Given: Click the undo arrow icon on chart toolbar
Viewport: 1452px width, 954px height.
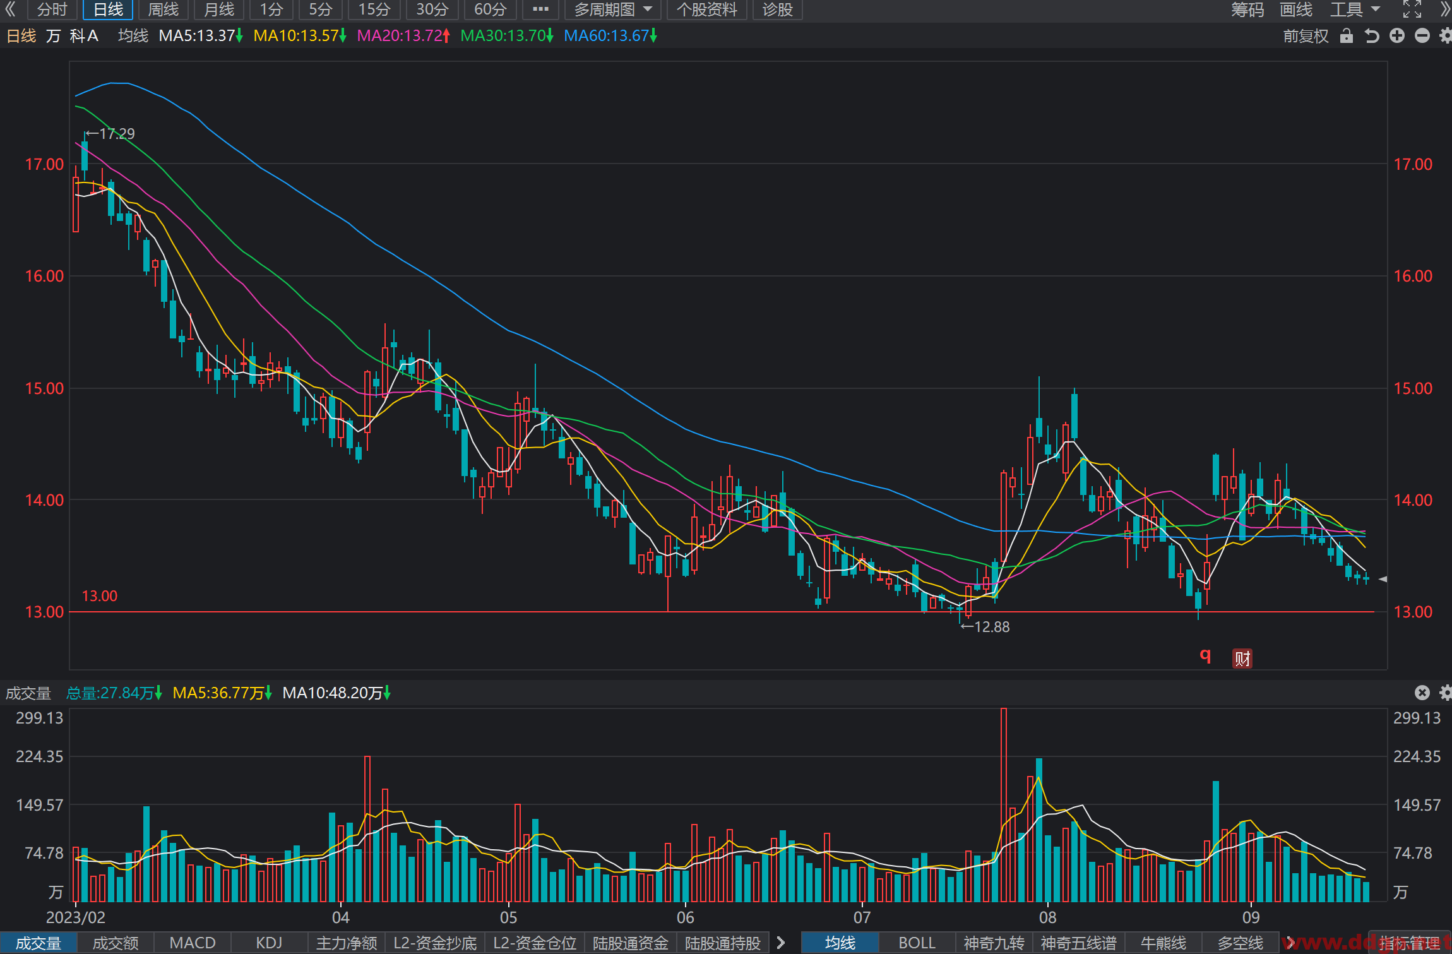Looking at the screenshot, I should pos(1372,36).
